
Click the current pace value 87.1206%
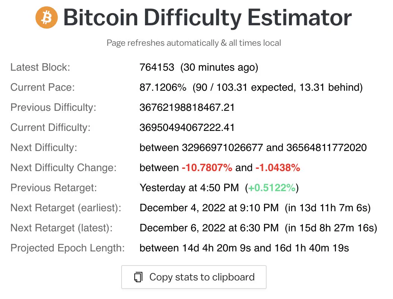[x=163, y=87]
